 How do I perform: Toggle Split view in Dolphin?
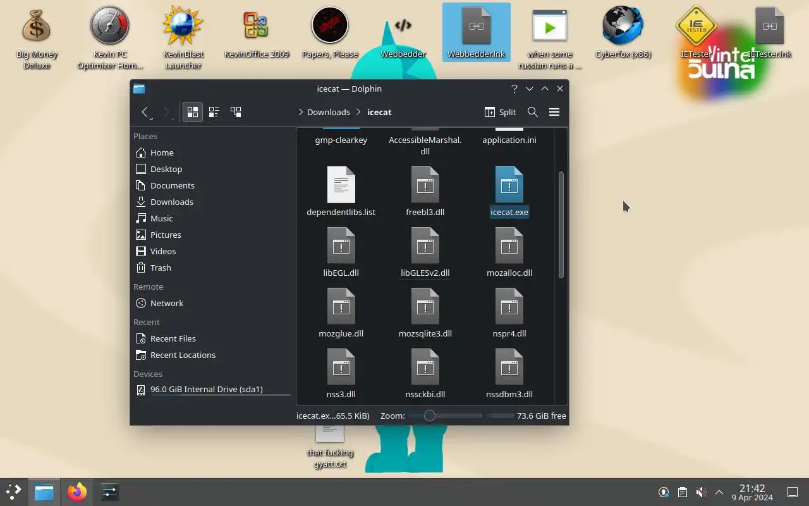[x=500, y=112]
